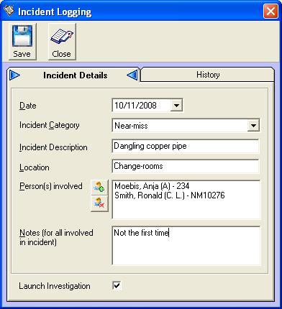
Task: Open the Date dropdown calendar arrow
Action: [x=176, y=105]
